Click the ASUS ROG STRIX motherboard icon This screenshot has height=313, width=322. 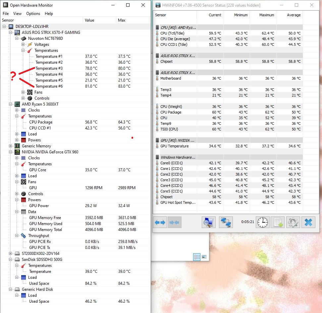click(x=17, y=33)
